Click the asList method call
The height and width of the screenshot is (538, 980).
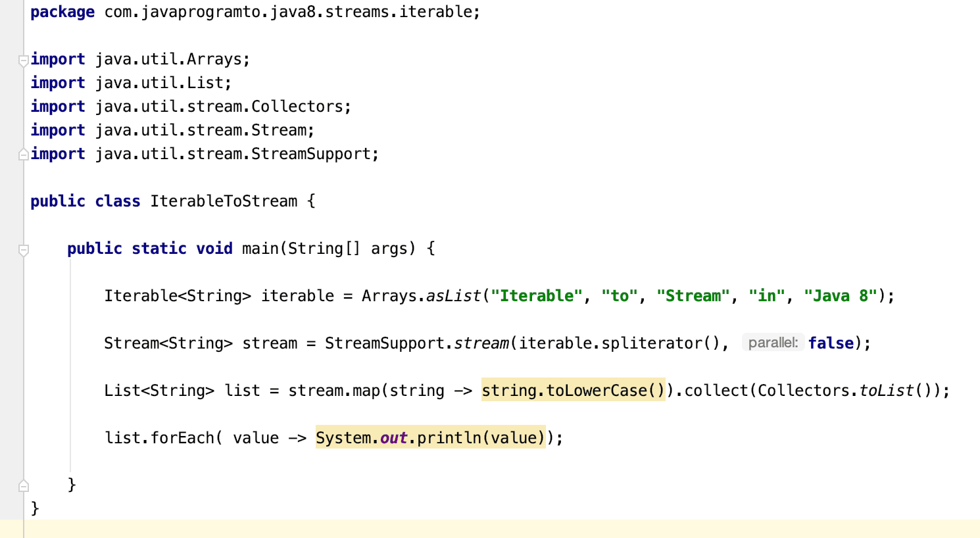(454, 295)
